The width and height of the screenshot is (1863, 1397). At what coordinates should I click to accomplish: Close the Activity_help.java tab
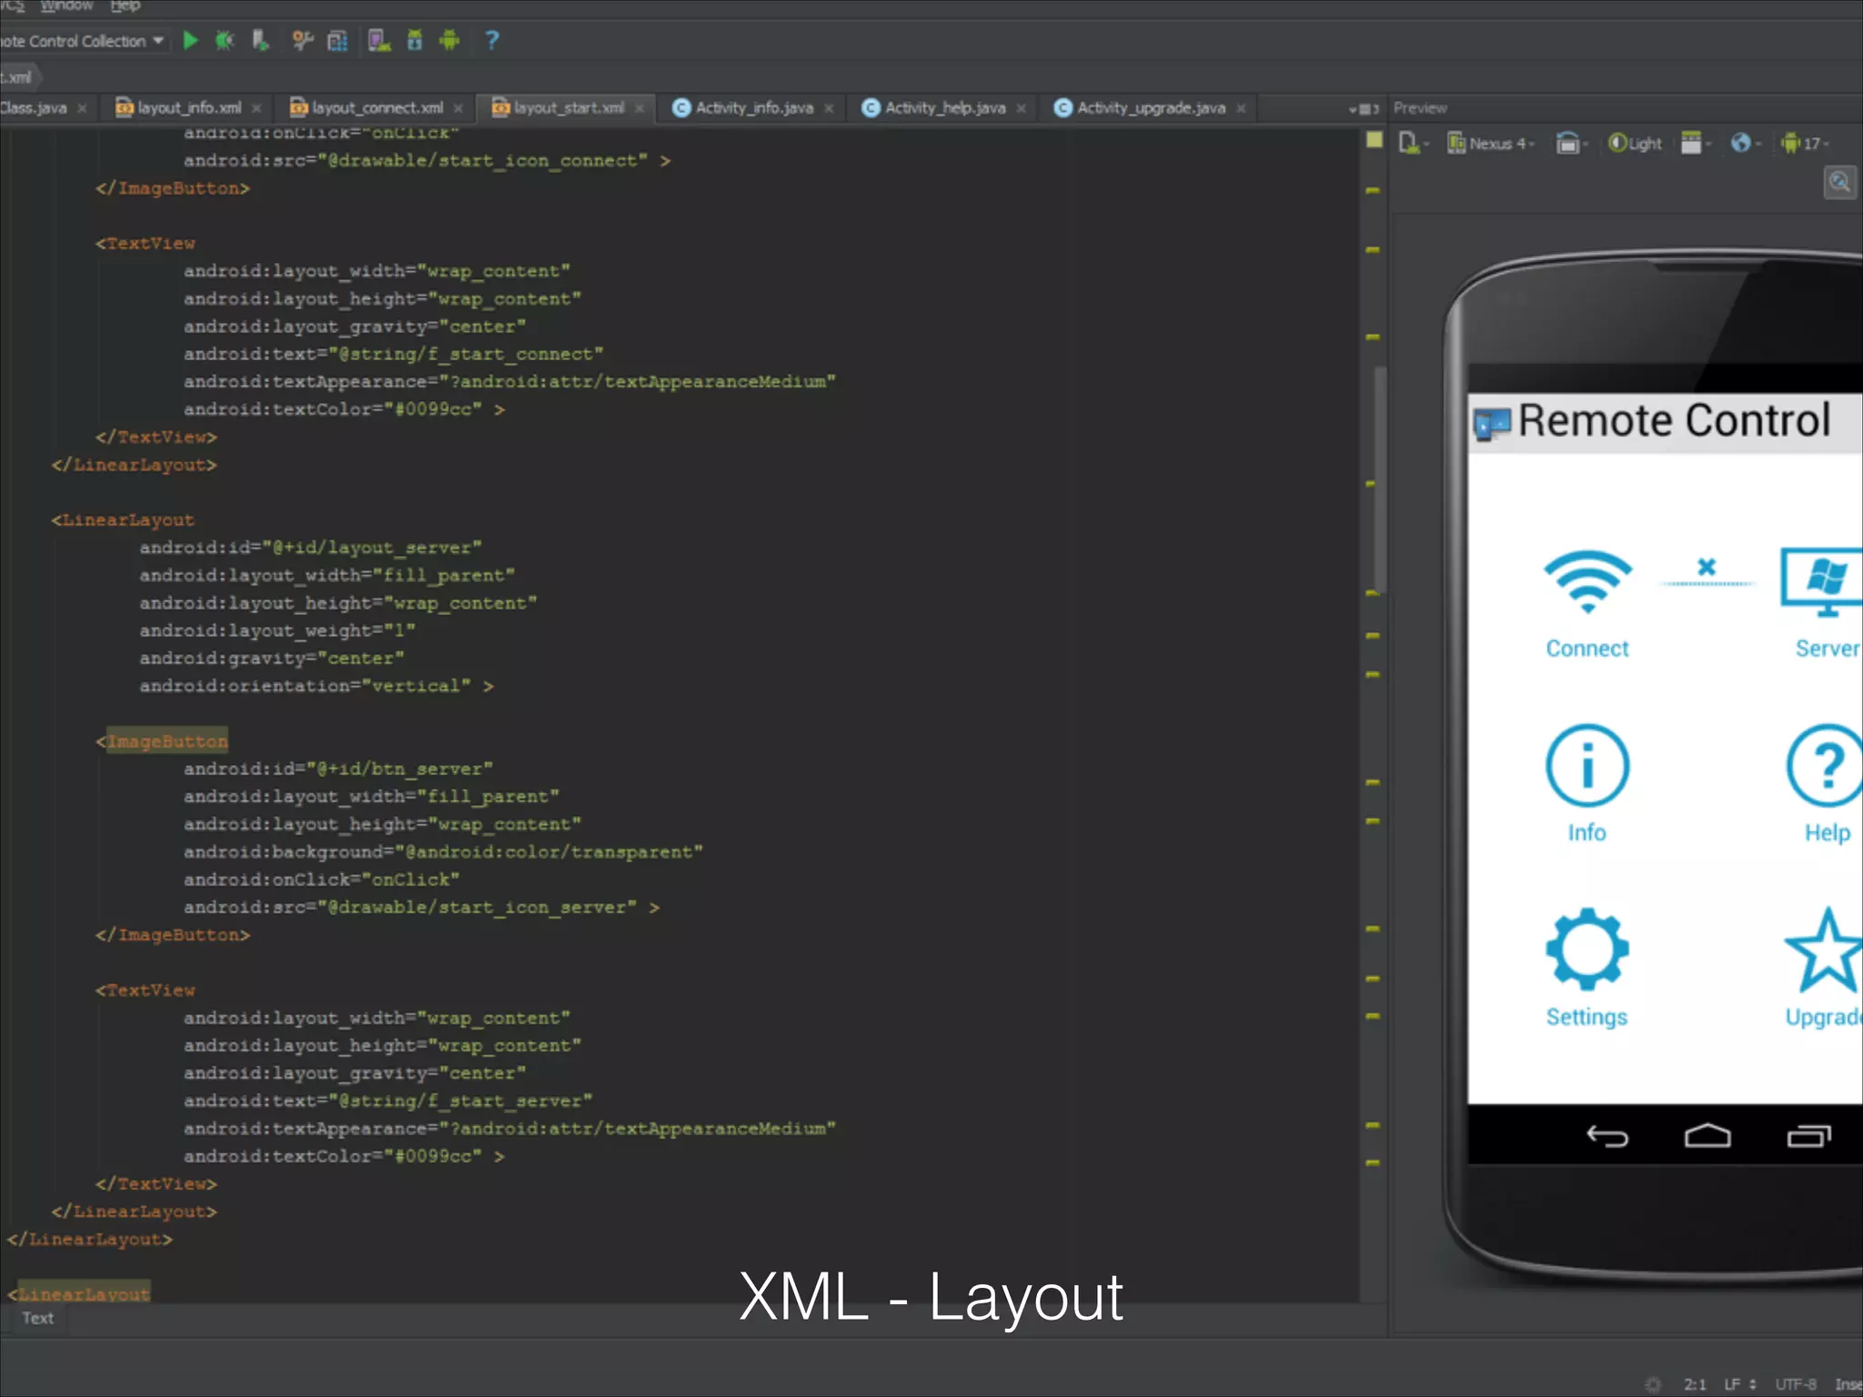1021,108
